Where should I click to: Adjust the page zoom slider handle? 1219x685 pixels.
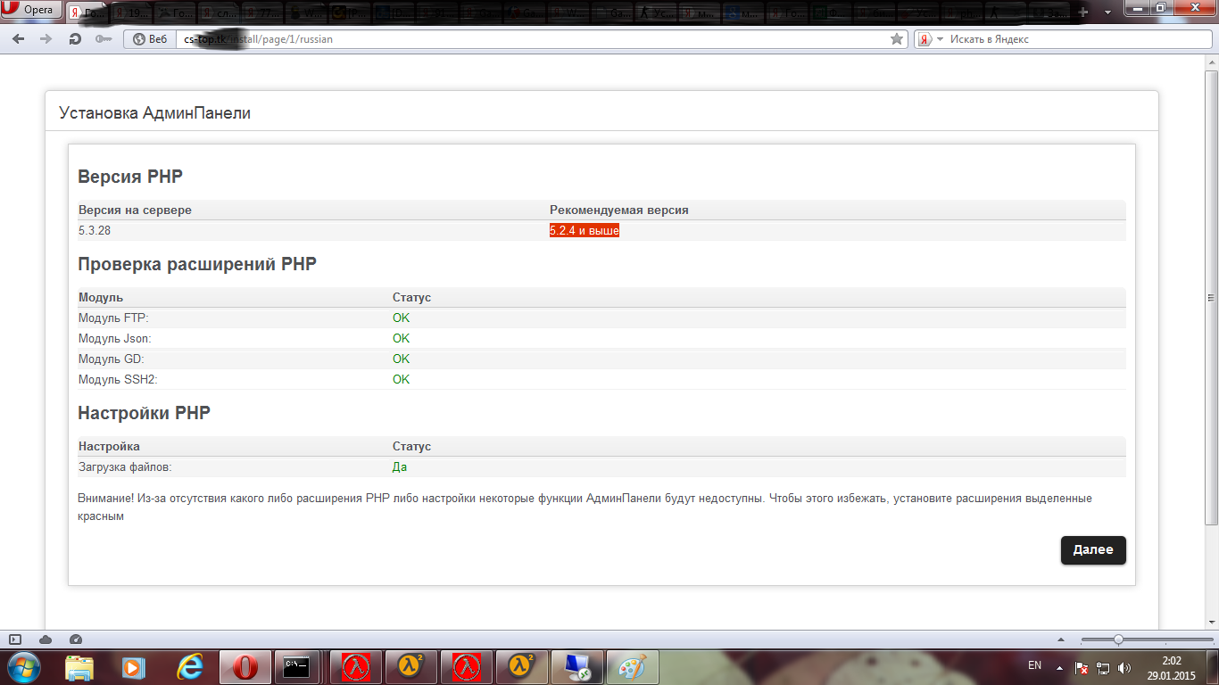pos(1118,640)
